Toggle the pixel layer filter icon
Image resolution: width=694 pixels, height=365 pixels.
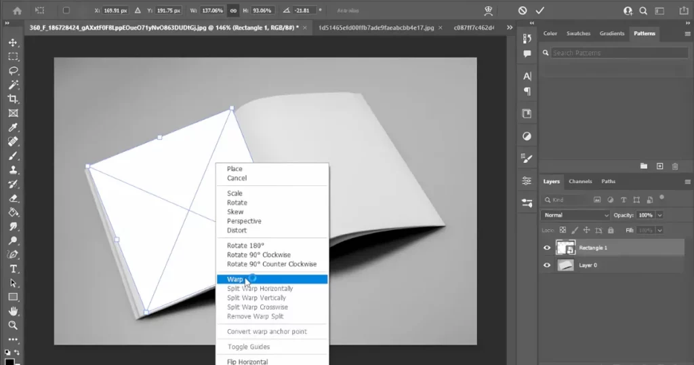(597, 199)
